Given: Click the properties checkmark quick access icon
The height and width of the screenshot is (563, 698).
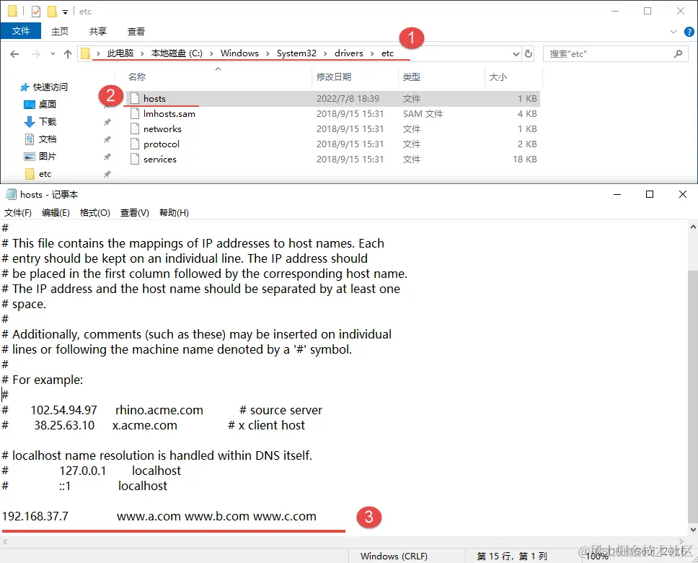Looking at the screenshot, I should (36, 11).
